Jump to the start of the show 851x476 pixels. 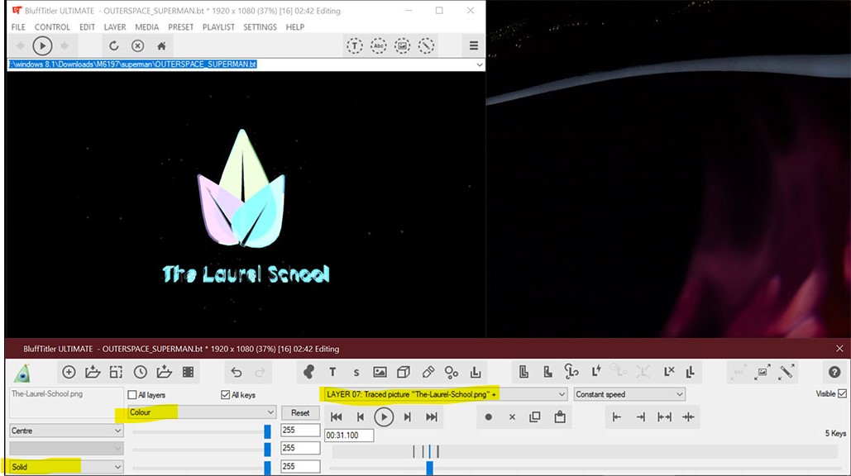click(336, 416)
